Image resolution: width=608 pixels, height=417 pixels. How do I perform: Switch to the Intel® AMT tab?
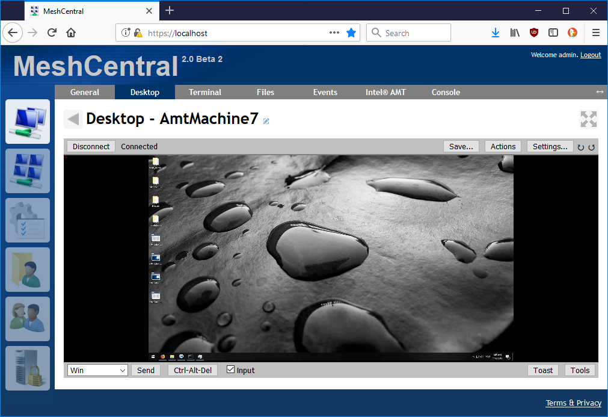tap(385, 92)
